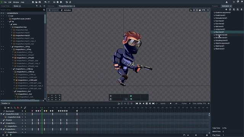Switch to the Scene tab
This screenshot has width=244, height=137.
click(x=16, y=6)
